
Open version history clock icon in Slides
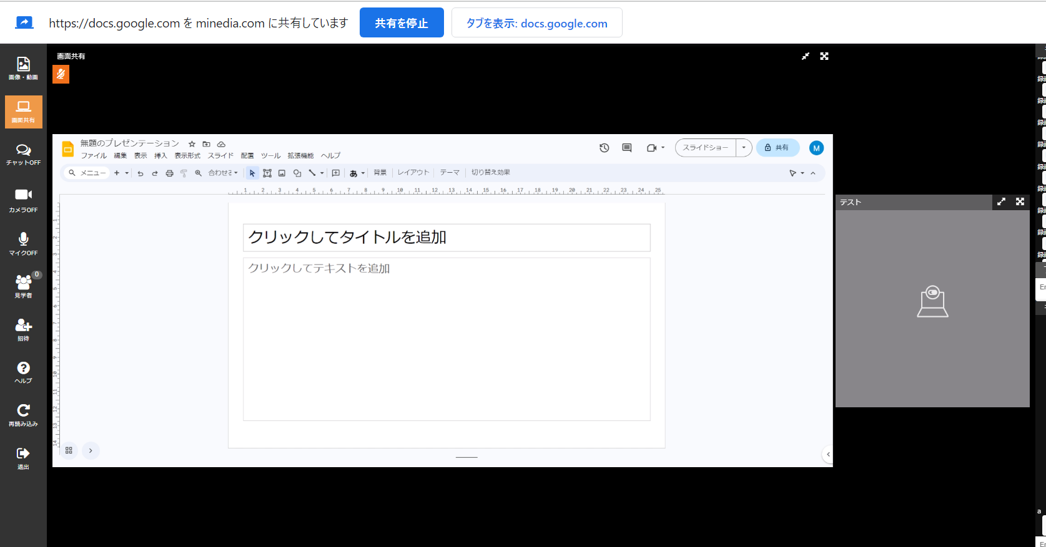click(x=604, y=148)
